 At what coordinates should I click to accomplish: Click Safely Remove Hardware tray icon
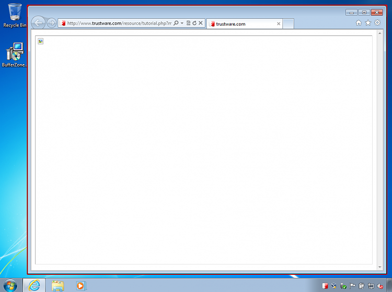click(343, 286)
